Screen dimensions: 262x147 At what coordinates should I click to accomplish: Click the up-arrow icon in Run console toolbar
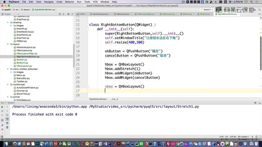(x=7, y=107)
